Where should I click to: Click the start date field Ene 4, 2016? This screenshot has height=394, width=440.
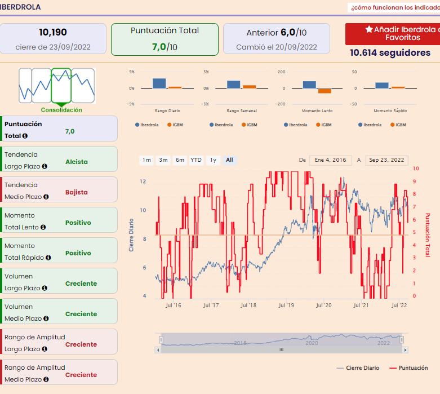click(330, 160)
